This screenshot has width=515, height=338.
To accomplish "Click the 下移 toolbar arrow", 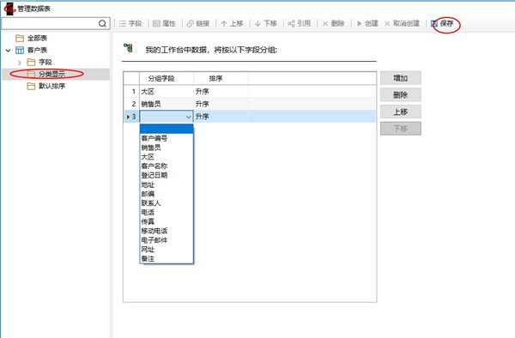I will (266, 23).
